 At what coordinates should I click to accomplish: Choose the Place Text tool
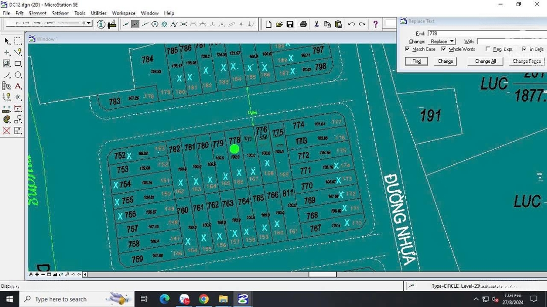pyautogui.click(x=18, y=86)
